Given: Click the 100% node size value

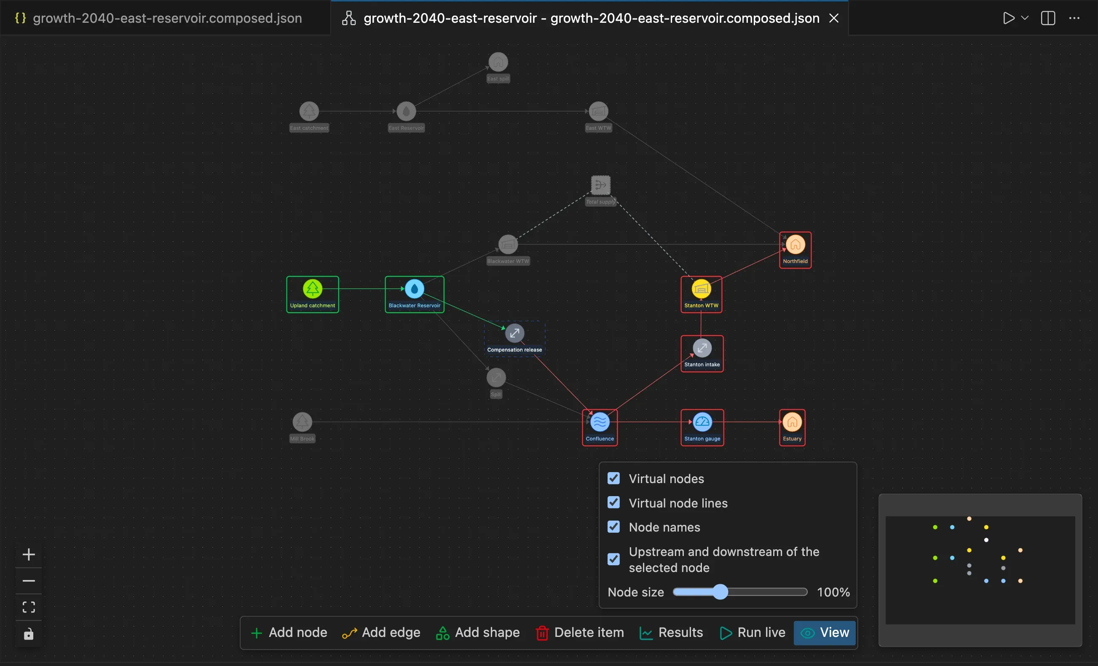Looking at the screenshot, I should (x=833, y=592).
